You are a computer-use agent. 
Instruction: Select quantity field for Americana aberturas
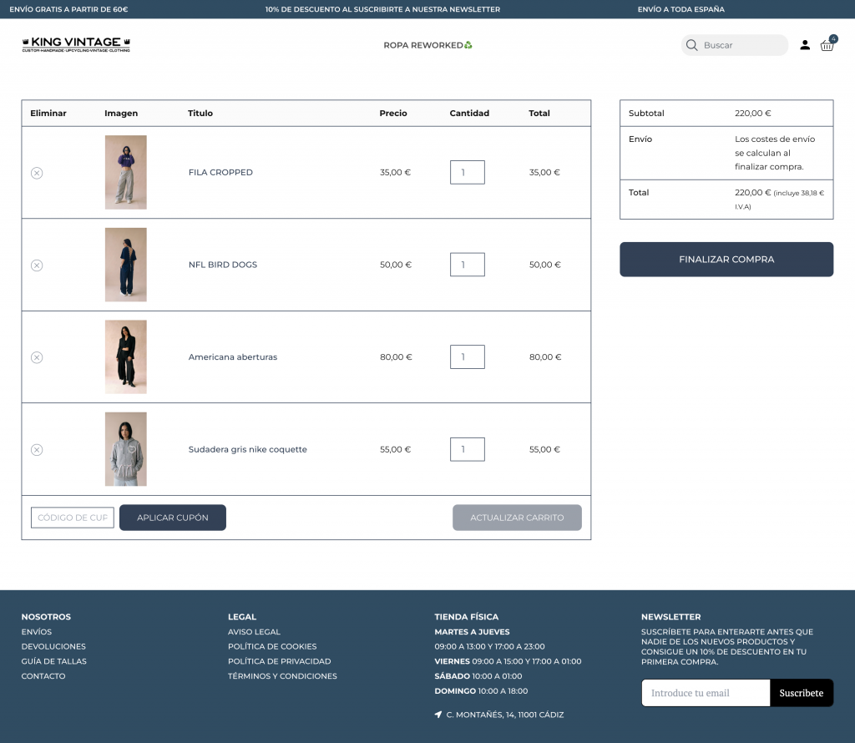point(467,357)
